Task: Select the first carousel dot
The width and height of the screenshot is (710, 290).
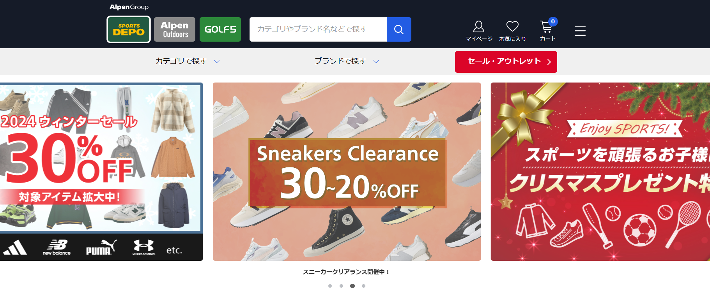Action: 330,286
